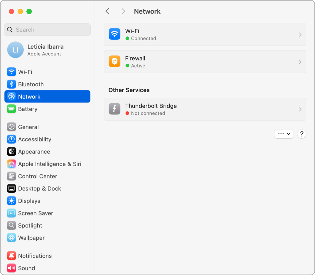Expand the Wi-Fi row chevron
The image size is (315, 275).
tap(300, 35)
